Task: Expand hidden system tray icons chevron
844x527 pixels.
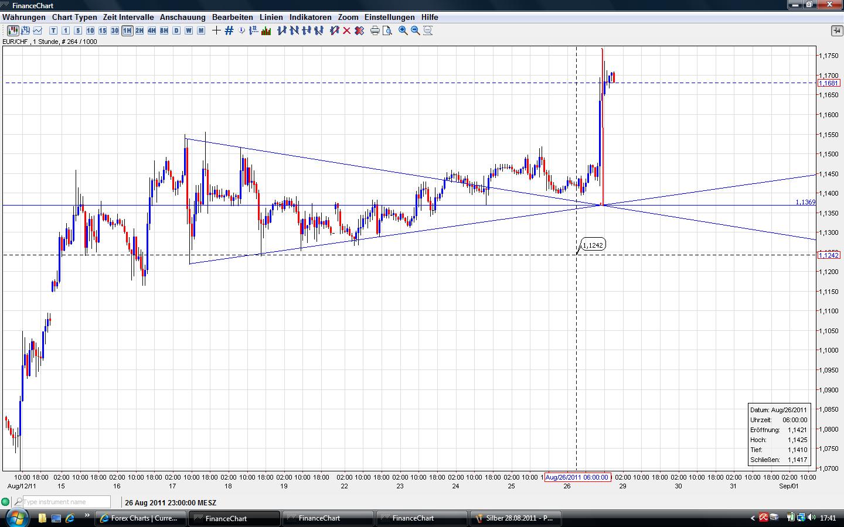Action: [x=753, y=518]
